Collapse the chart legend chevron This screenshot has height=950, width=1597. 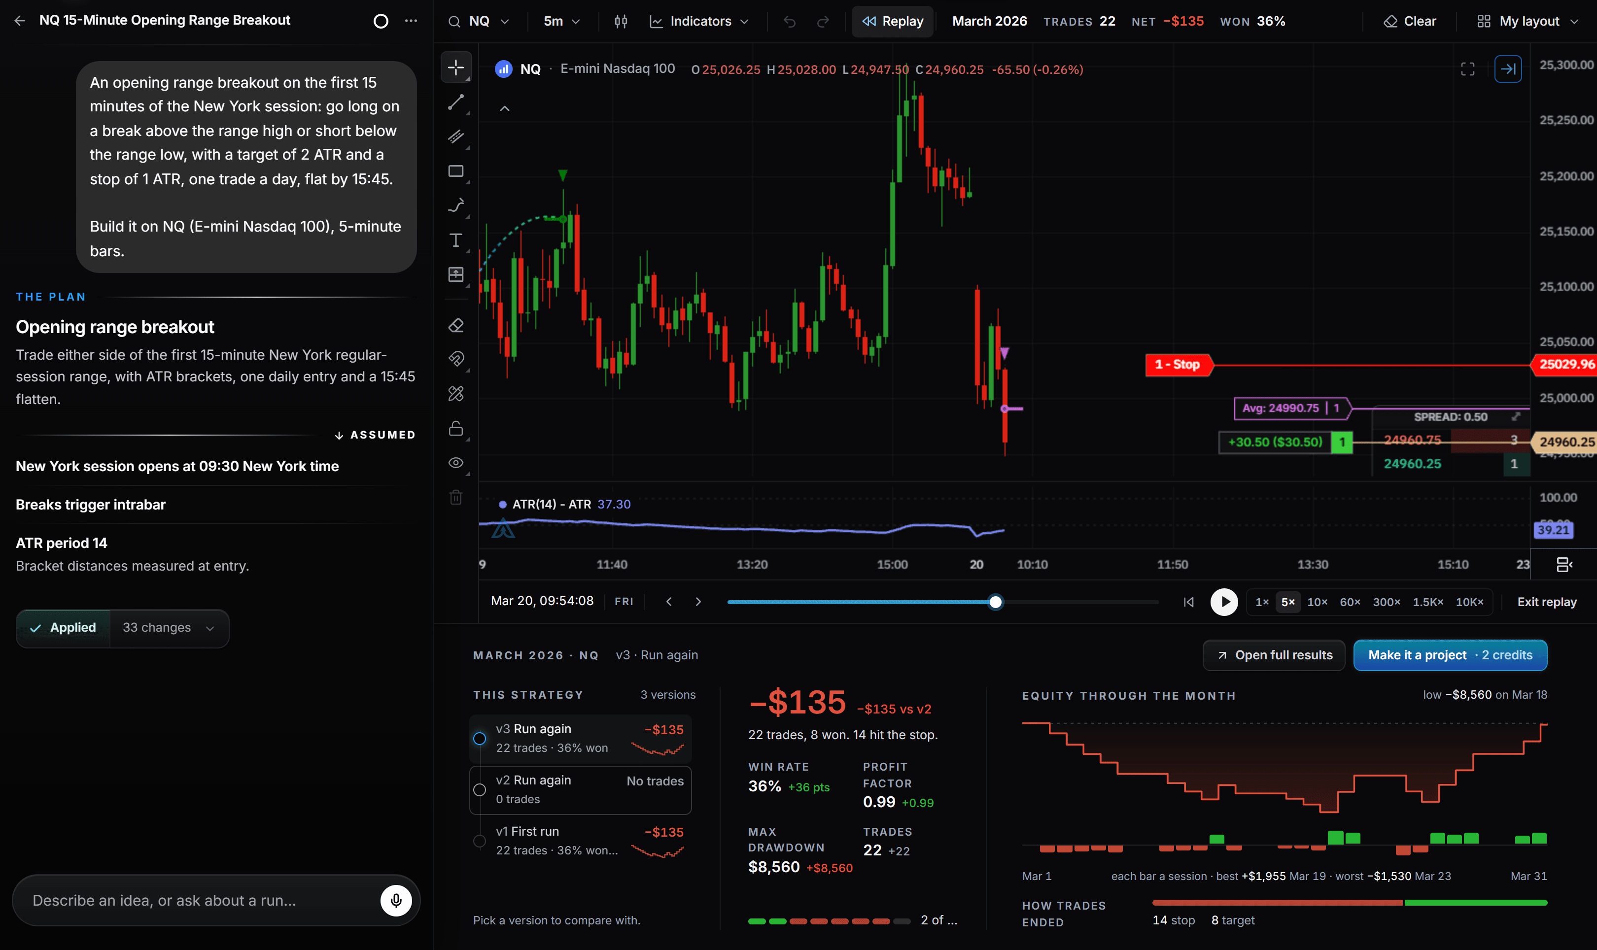click(x=505, y=108)
